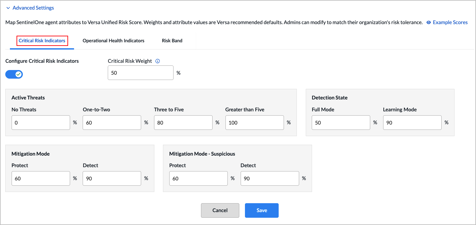The height and width of the screenshot is (225, 476).
Task: Click the Learning Mode label
Action: (x=400, y=110)
